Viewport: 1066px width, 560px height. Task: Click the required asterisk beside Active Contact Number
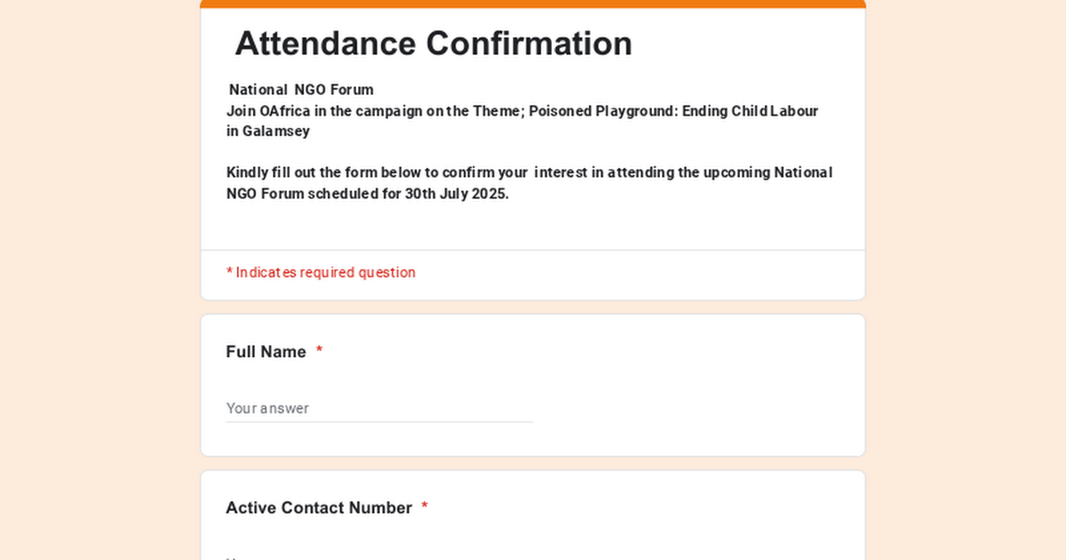click(x=425, y=507)
